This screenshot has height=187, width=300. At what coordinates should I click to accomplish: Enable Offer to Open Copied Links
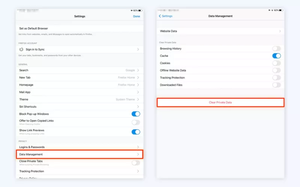tap(136, 122)
